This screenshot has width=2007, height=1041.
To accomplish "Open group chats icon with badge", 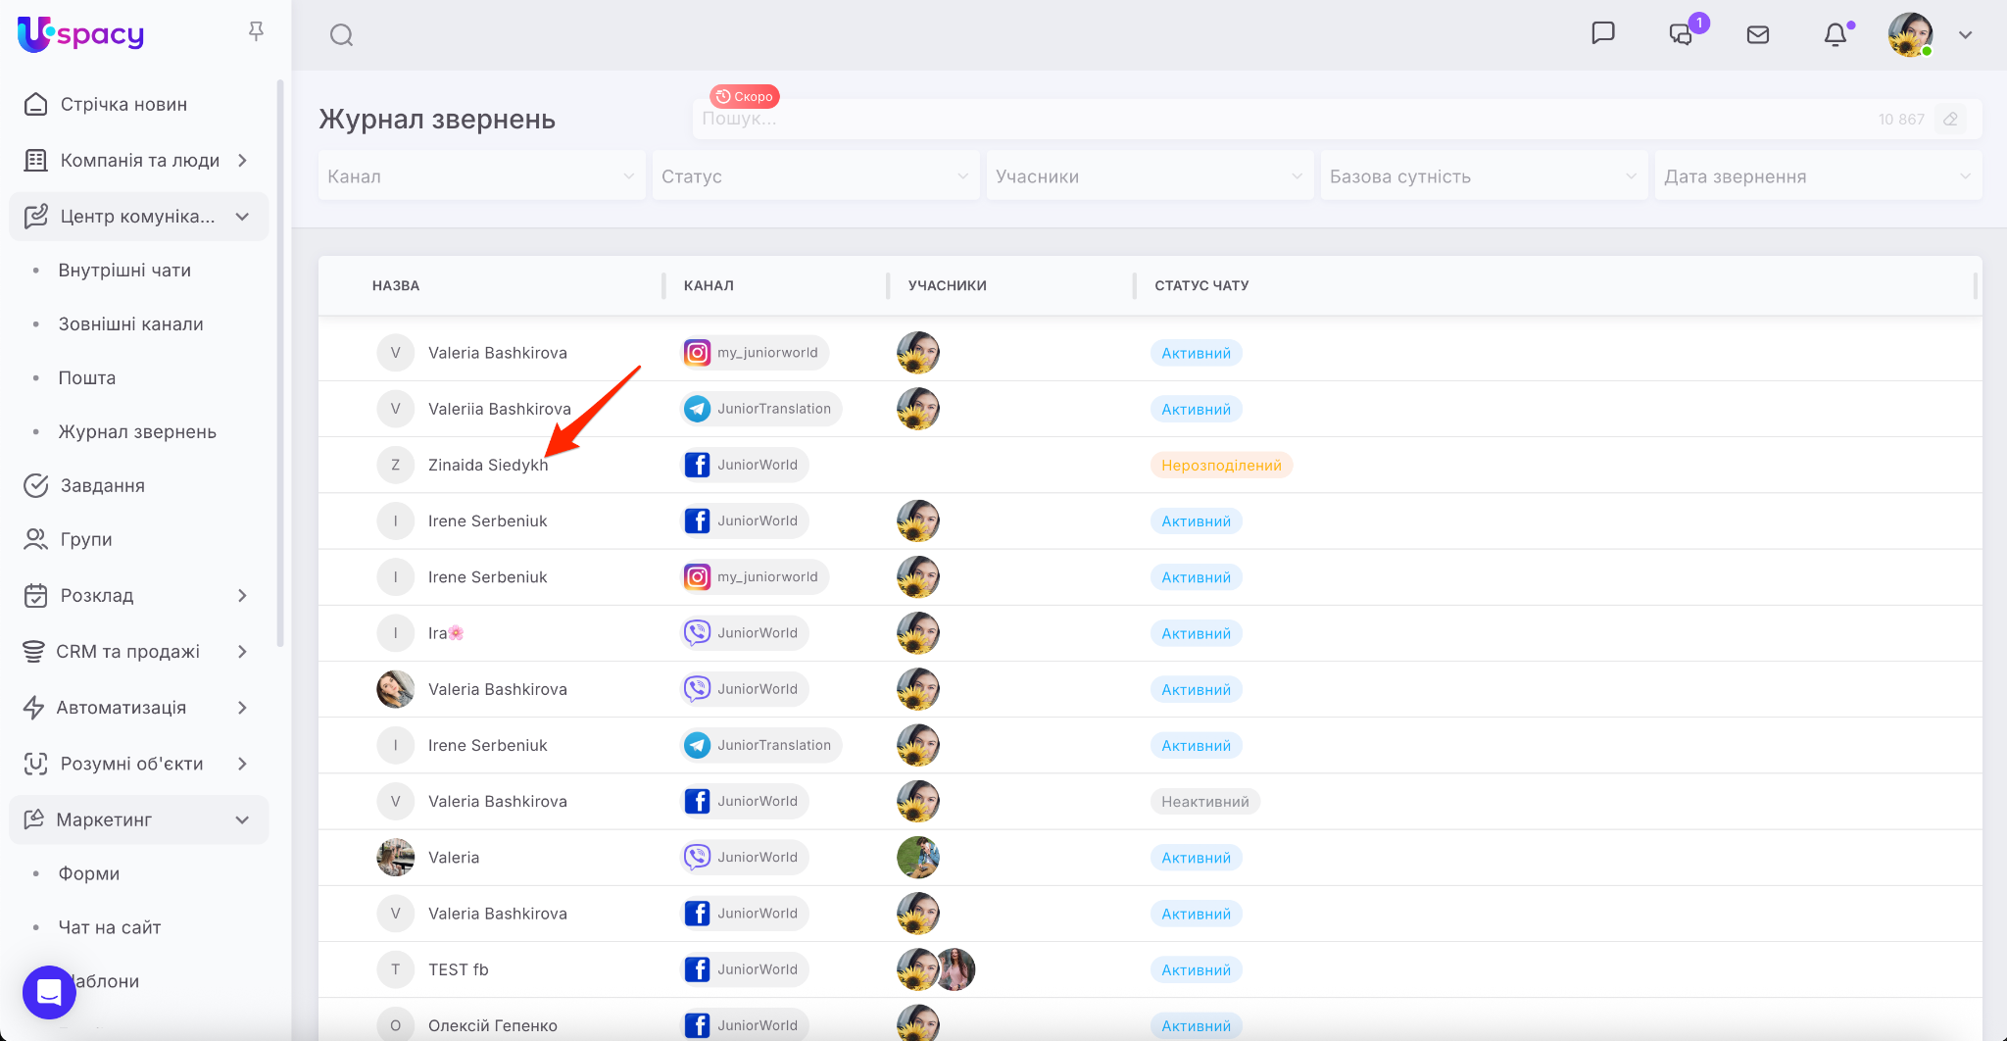I will tap(1682, 35).
